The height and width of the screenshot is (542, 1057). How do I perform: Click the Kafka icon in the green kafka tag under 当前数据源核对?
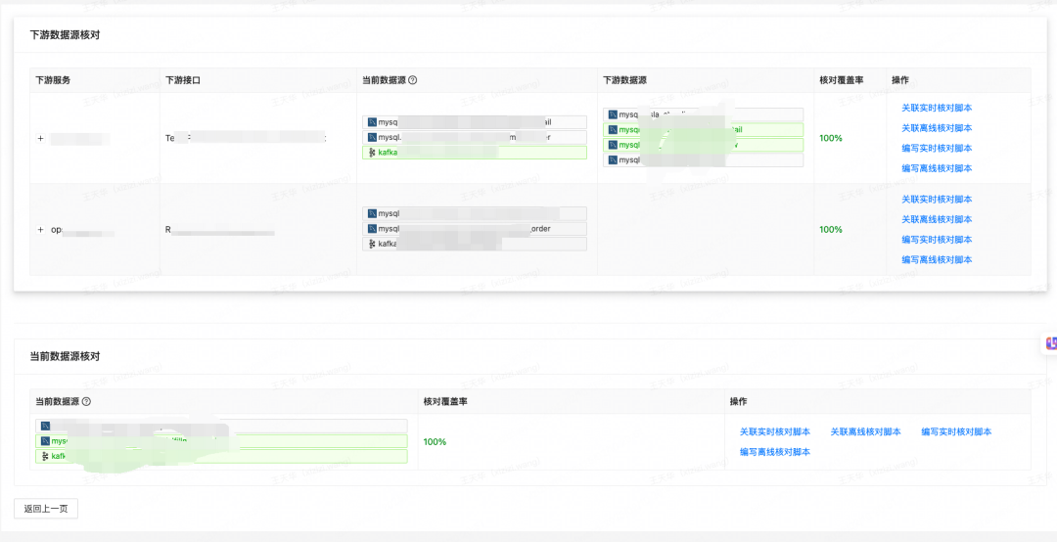(x=45, y=456)
